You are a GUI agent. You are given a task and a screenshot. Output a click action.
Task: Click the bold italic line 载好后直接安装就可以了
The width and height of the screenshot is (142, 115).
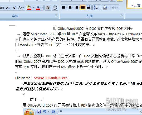pos(37,89)
